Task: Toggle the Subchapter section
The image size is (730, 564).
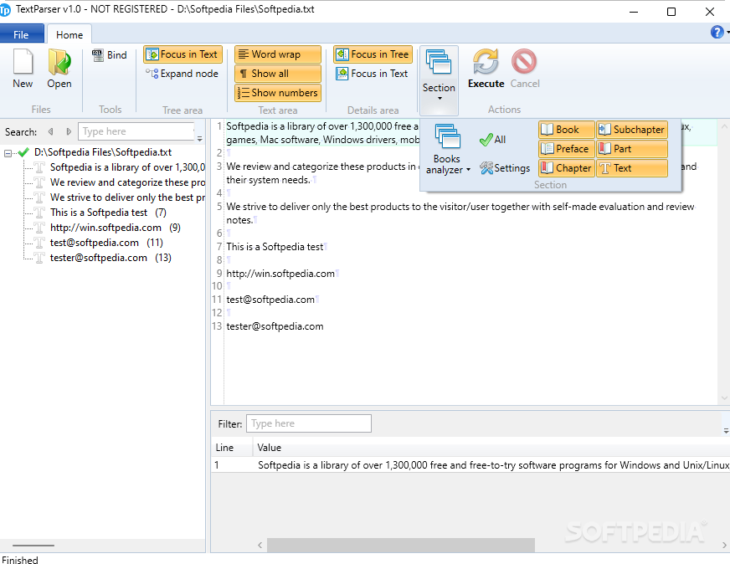Action: tap(632, 130)
